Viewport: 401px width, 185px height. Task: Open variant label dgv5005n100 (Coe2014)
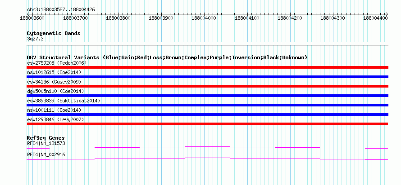click(x=55, y=91)
